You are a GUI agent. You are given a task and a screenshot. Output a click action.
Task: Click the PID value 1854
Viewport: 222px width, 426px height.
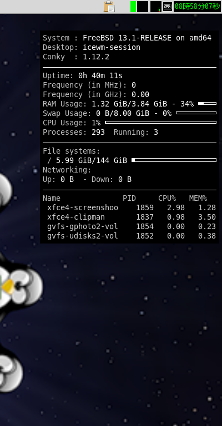tap(145, 226)
